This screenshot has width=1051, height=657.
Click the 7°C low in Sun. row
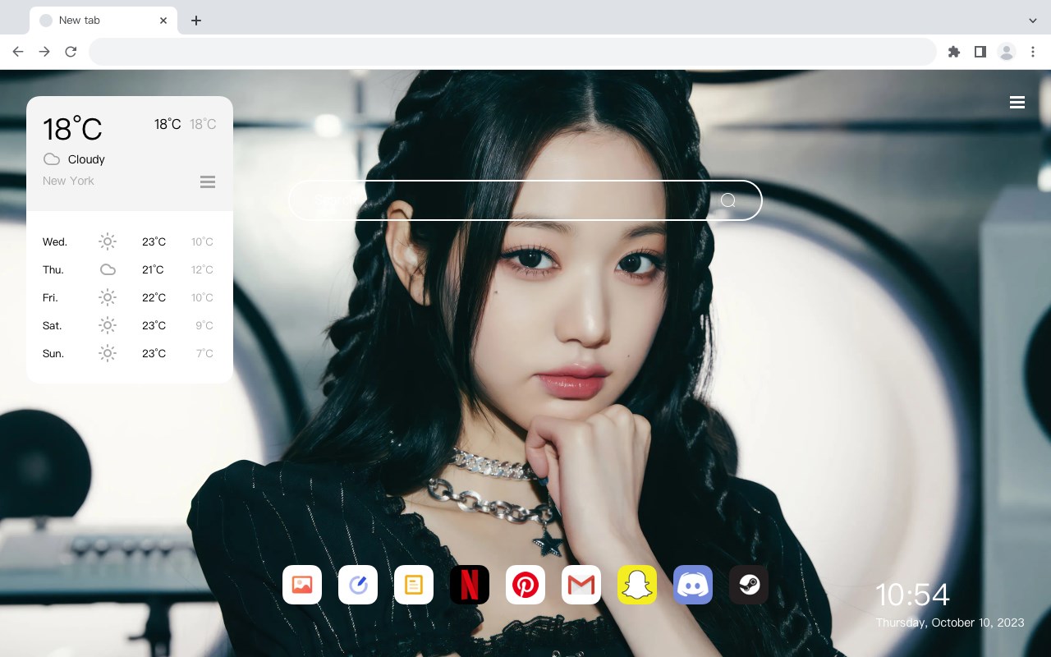[x=204, y=353]
